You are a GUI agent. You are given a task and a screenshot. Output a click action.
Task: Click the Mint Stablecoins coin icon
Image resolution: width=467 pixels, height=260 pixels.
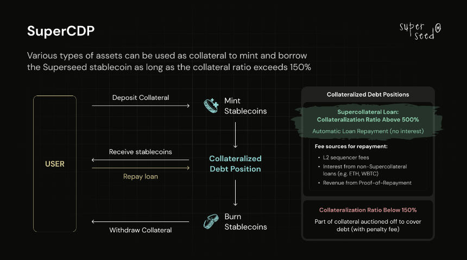pyautogui.click(x=211, y=106)
